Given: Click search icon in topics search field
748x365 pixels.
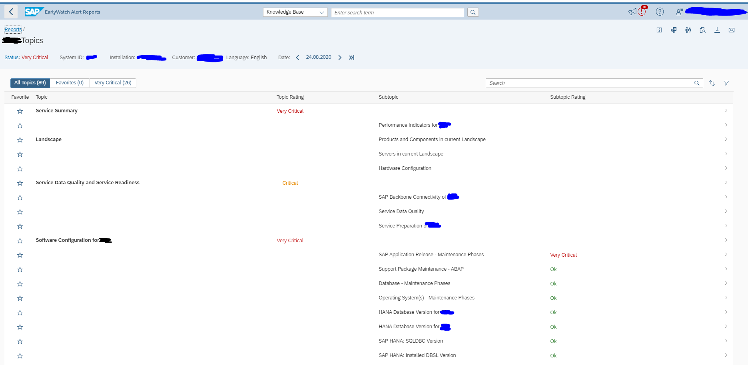Looking at the screenshot, I should point(697,83).
